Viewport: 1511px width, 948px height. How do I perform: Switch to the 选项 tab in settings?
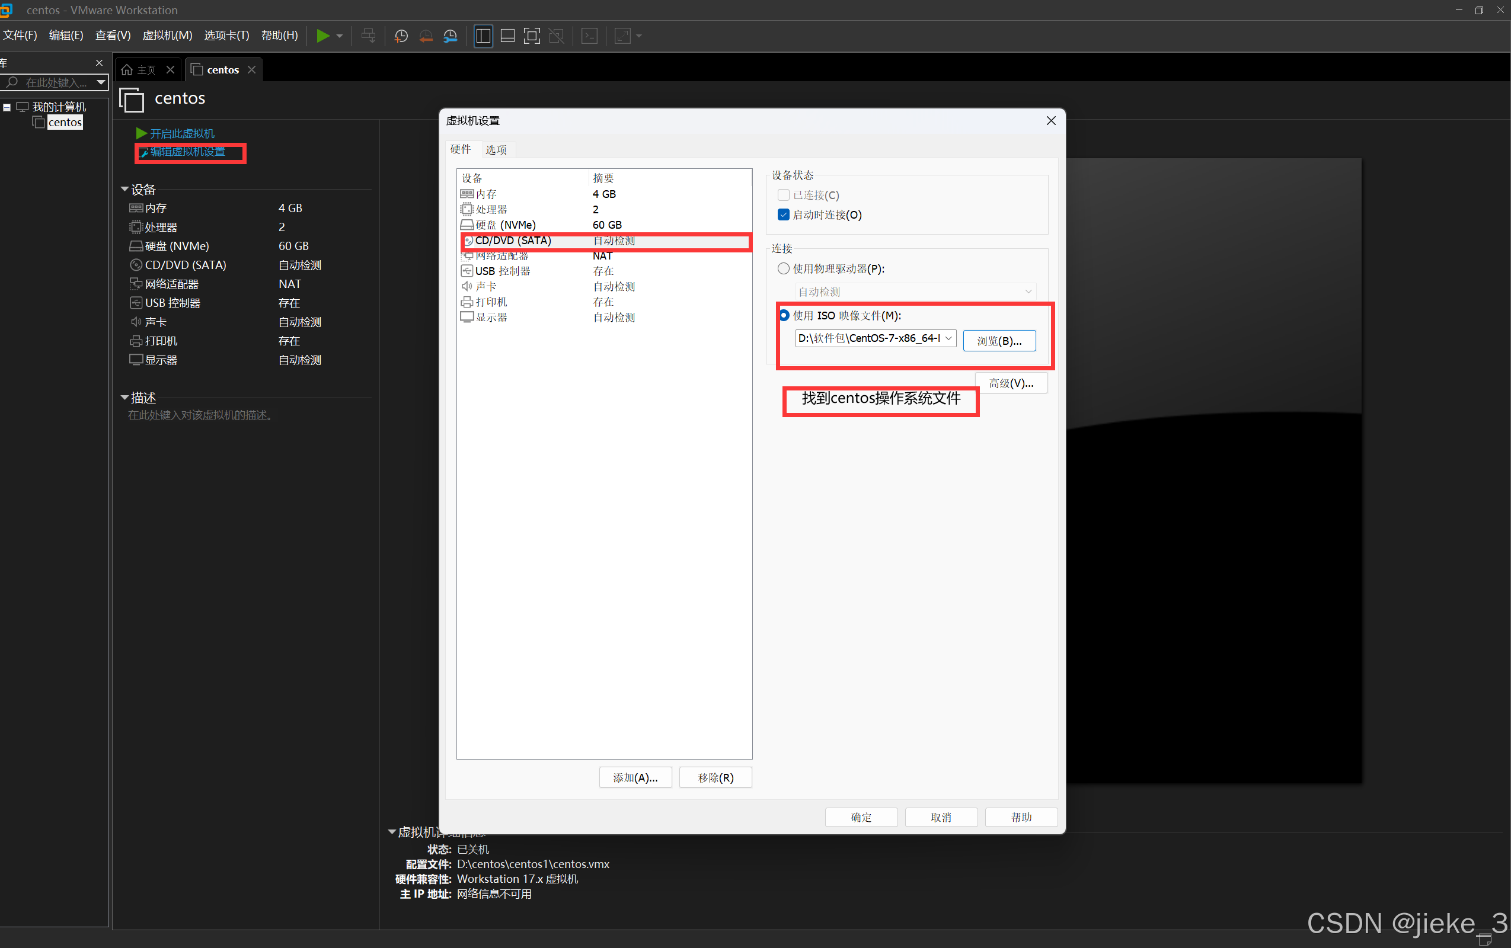[x=496, y=150]
